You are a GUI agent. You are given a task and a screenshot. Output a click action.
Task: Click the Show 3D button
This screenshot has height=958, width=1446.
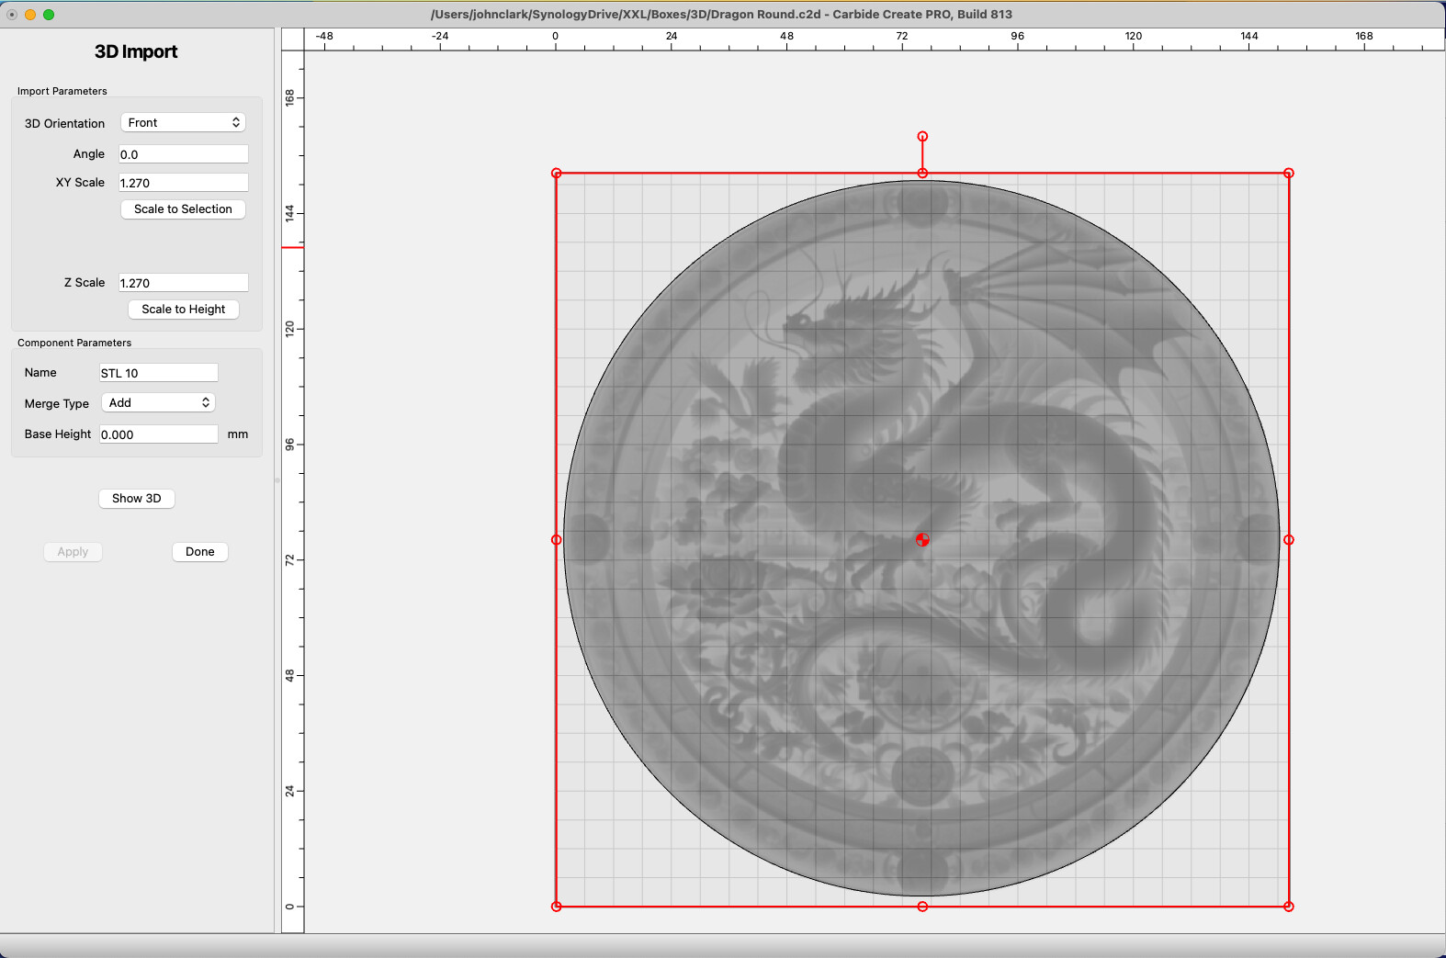pos(137,499)
